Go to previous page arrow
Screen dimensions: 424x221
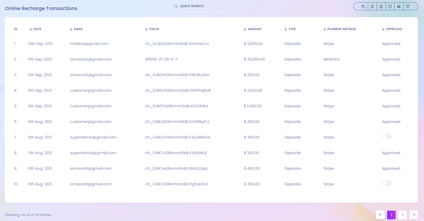[380, 215]
